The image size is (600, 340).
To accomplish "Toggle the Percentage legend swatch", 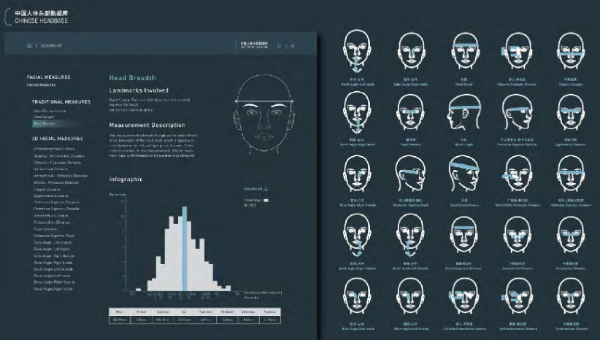I will pyautogui.click(x=266, y=200).
